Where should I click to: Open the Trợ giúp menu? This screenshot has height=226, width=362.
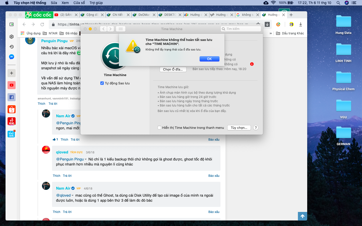click(x=96, y=3)
